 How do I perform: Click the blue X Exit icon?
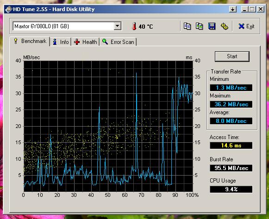(x=241, y=26)
